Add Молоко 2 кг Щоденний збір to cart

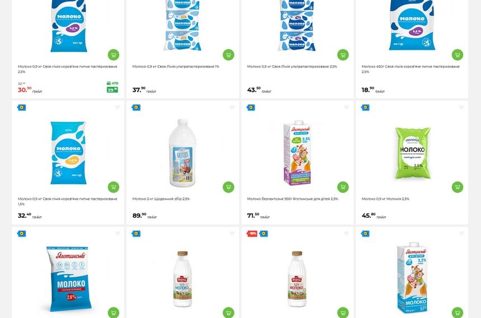(228, 187)
